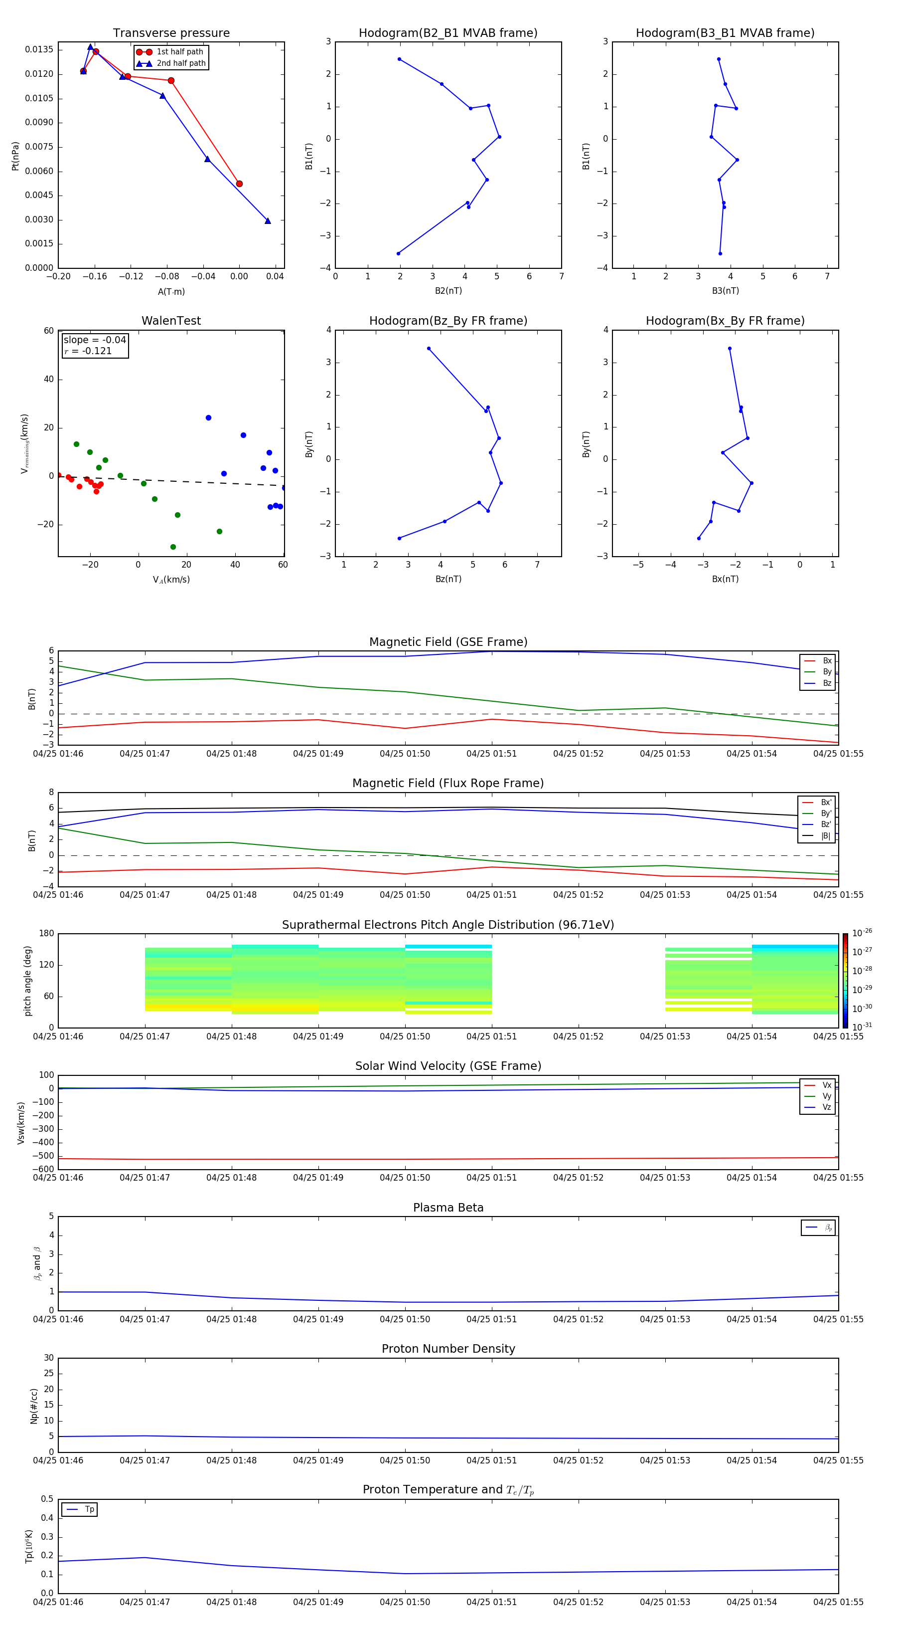Click the "Vsw(km/s)" y-axis label

(x=21, y=1122)
